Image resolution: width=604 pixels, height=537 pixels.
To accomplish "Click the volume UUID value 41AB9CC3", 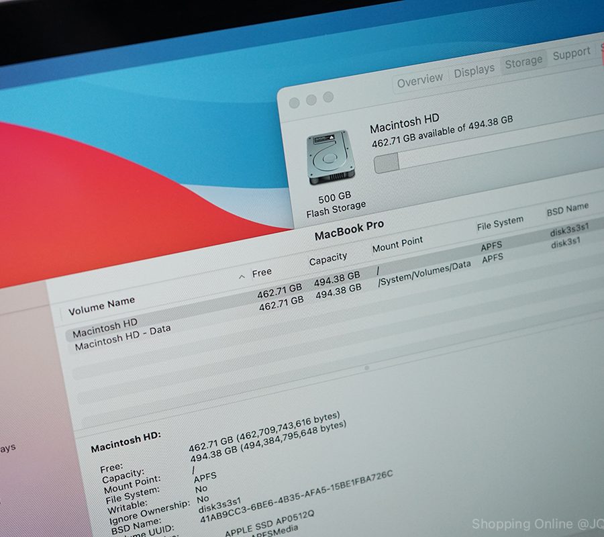I will pyautogui.click(x=296, y=496).
